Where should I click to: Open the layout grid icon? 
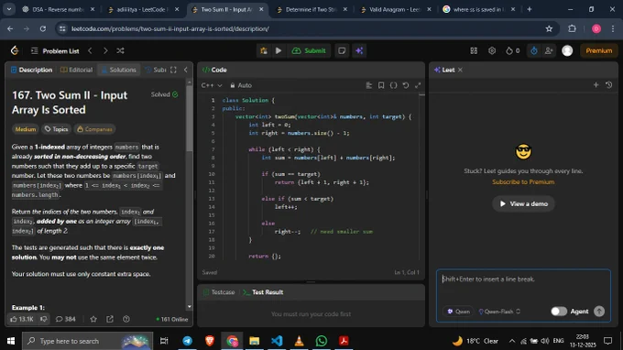[x=474, y=50]
